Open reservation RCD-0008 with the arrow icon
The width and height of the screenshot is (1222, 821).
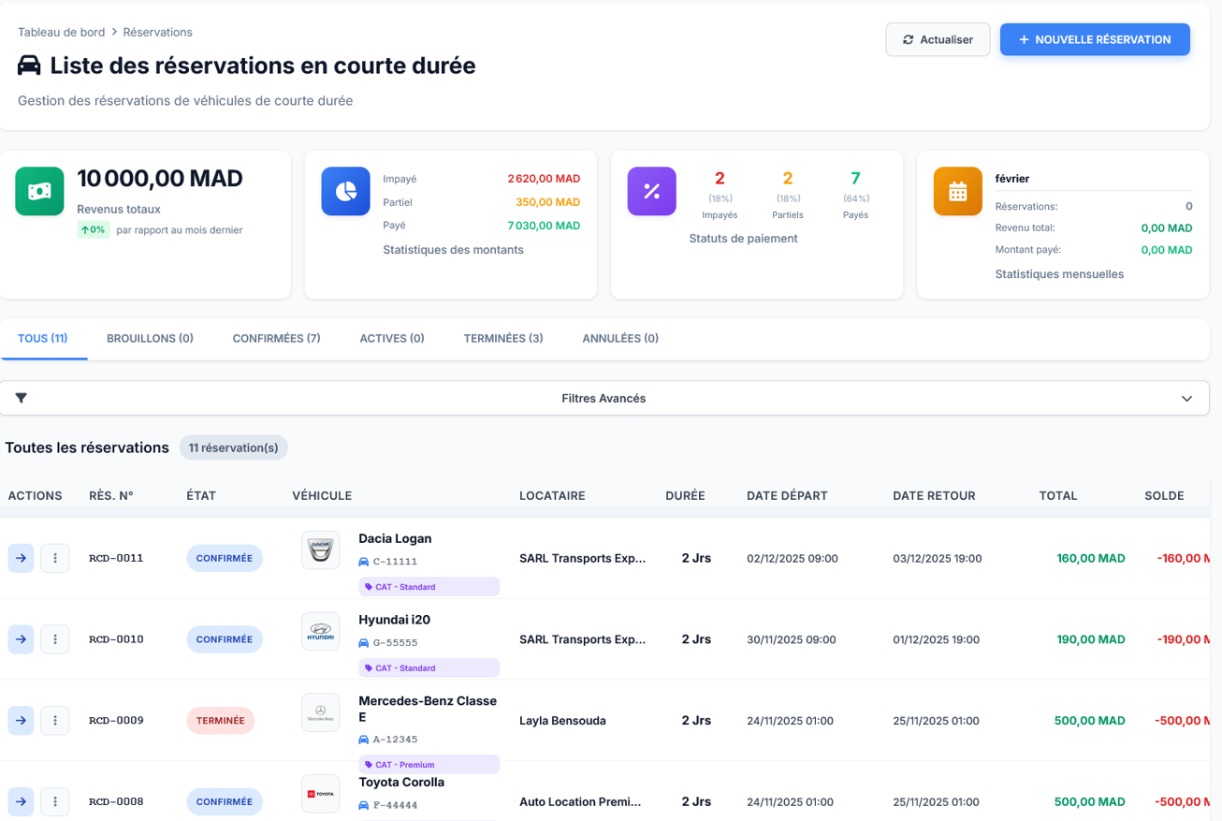point(21,801)
